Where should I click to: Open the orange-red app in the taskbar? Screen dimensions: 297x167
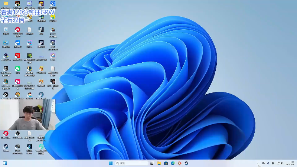pyautogui.click(x=180, y=163)
